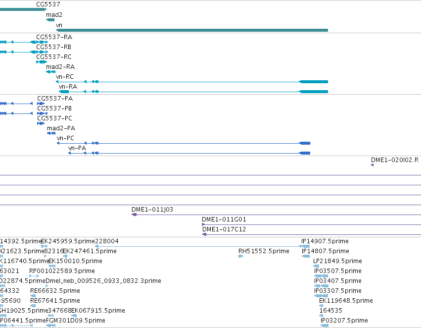Click the CG5537-PB protein label

tap(54, 109)
